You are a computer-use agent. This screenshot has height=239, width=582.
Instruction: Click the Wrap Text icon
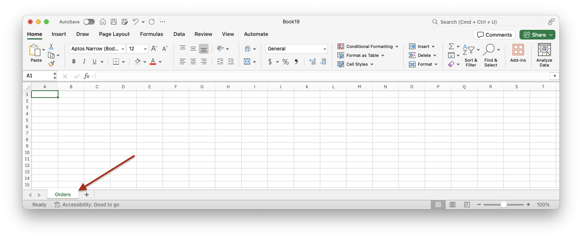247,49
